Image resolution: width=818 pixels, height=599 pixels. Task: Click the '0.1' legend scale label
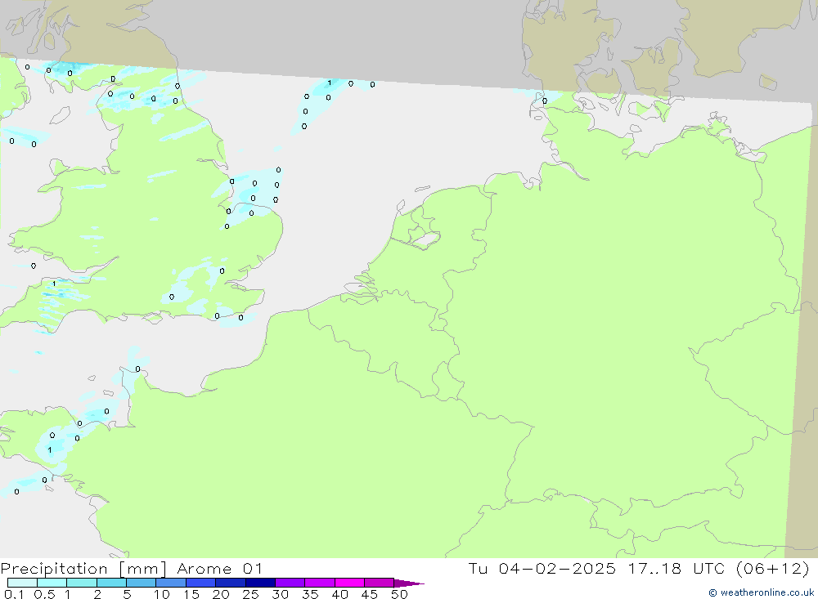tap(14, 594)
